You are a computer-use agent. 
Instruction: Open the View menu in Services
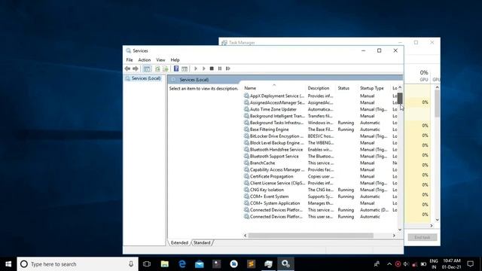[160, 60]
